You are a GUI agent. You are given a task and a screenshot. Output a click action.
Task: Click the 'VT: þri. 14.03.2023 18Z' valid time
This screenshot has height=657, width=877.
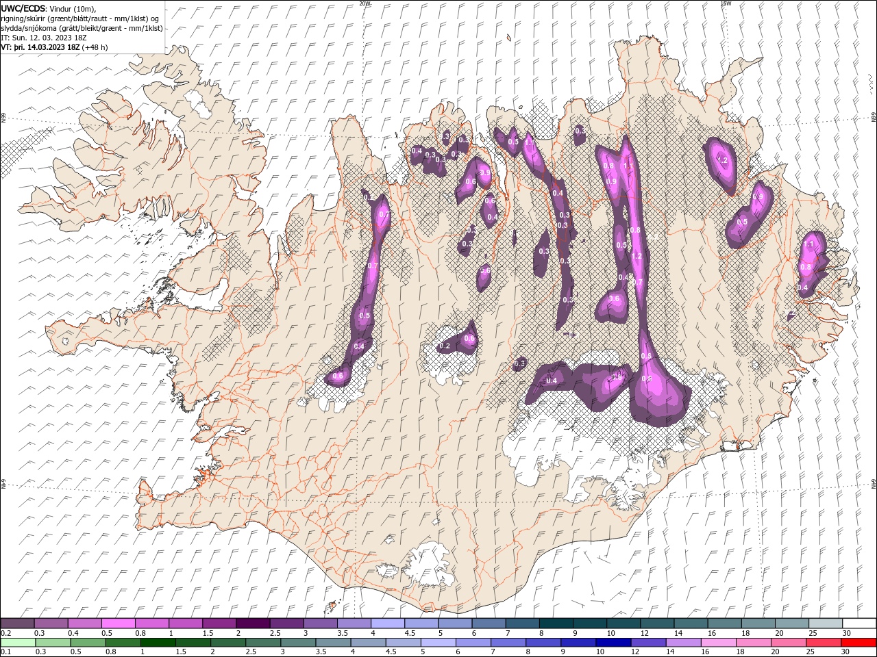(x=41, y=47)
